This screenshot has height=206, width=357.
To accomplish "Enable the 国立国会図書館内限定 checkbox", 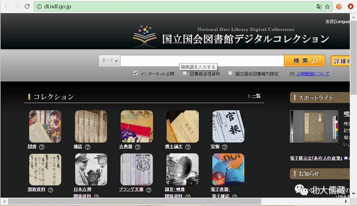I will (x=230, y=73).
